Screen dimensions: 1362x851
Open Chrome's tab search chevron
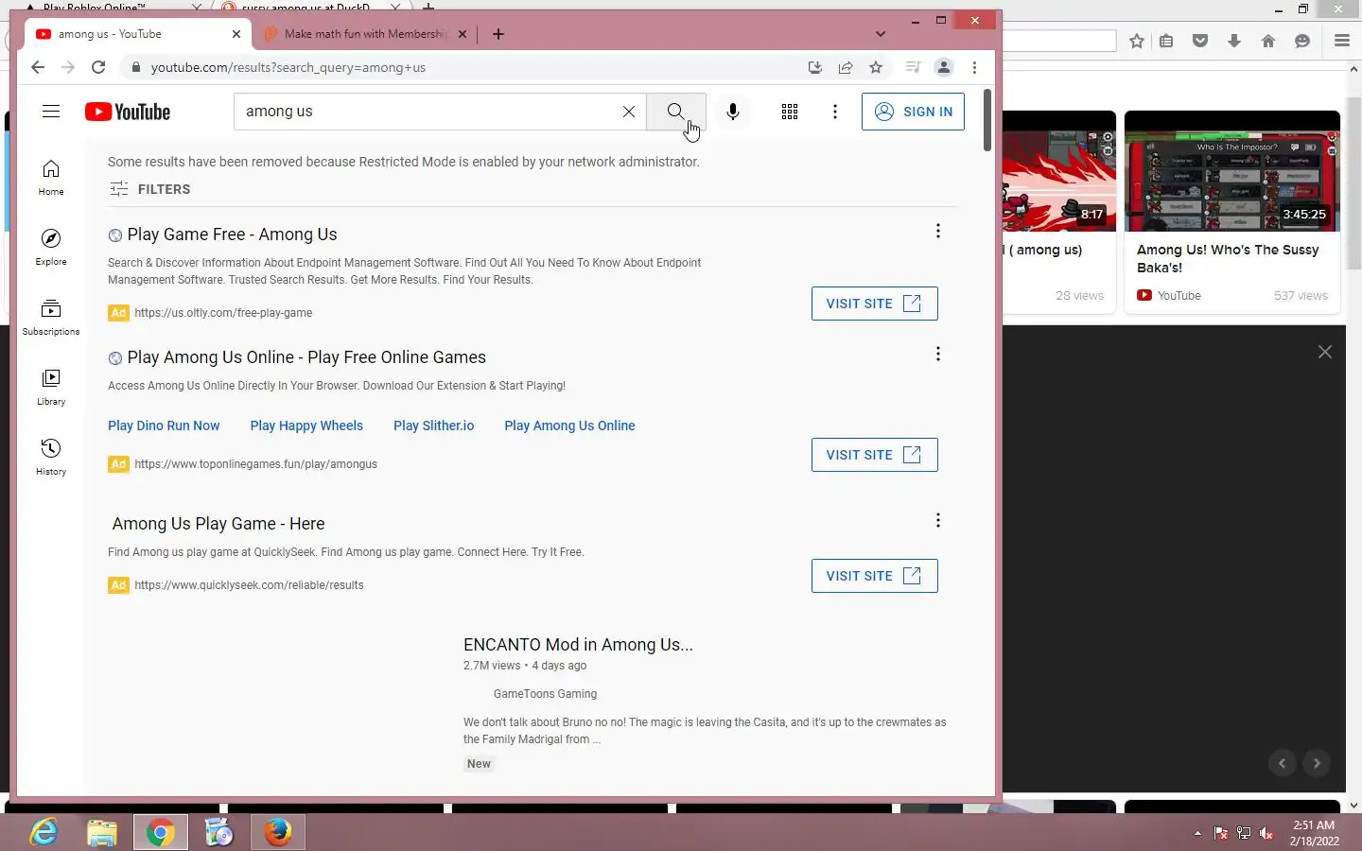(x=881, y=34)
